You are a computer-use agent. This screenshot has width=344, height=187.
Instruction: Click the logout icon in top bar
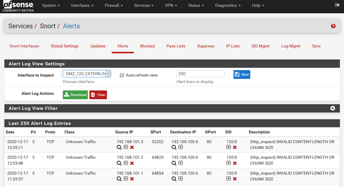click(x=337, y=5)
